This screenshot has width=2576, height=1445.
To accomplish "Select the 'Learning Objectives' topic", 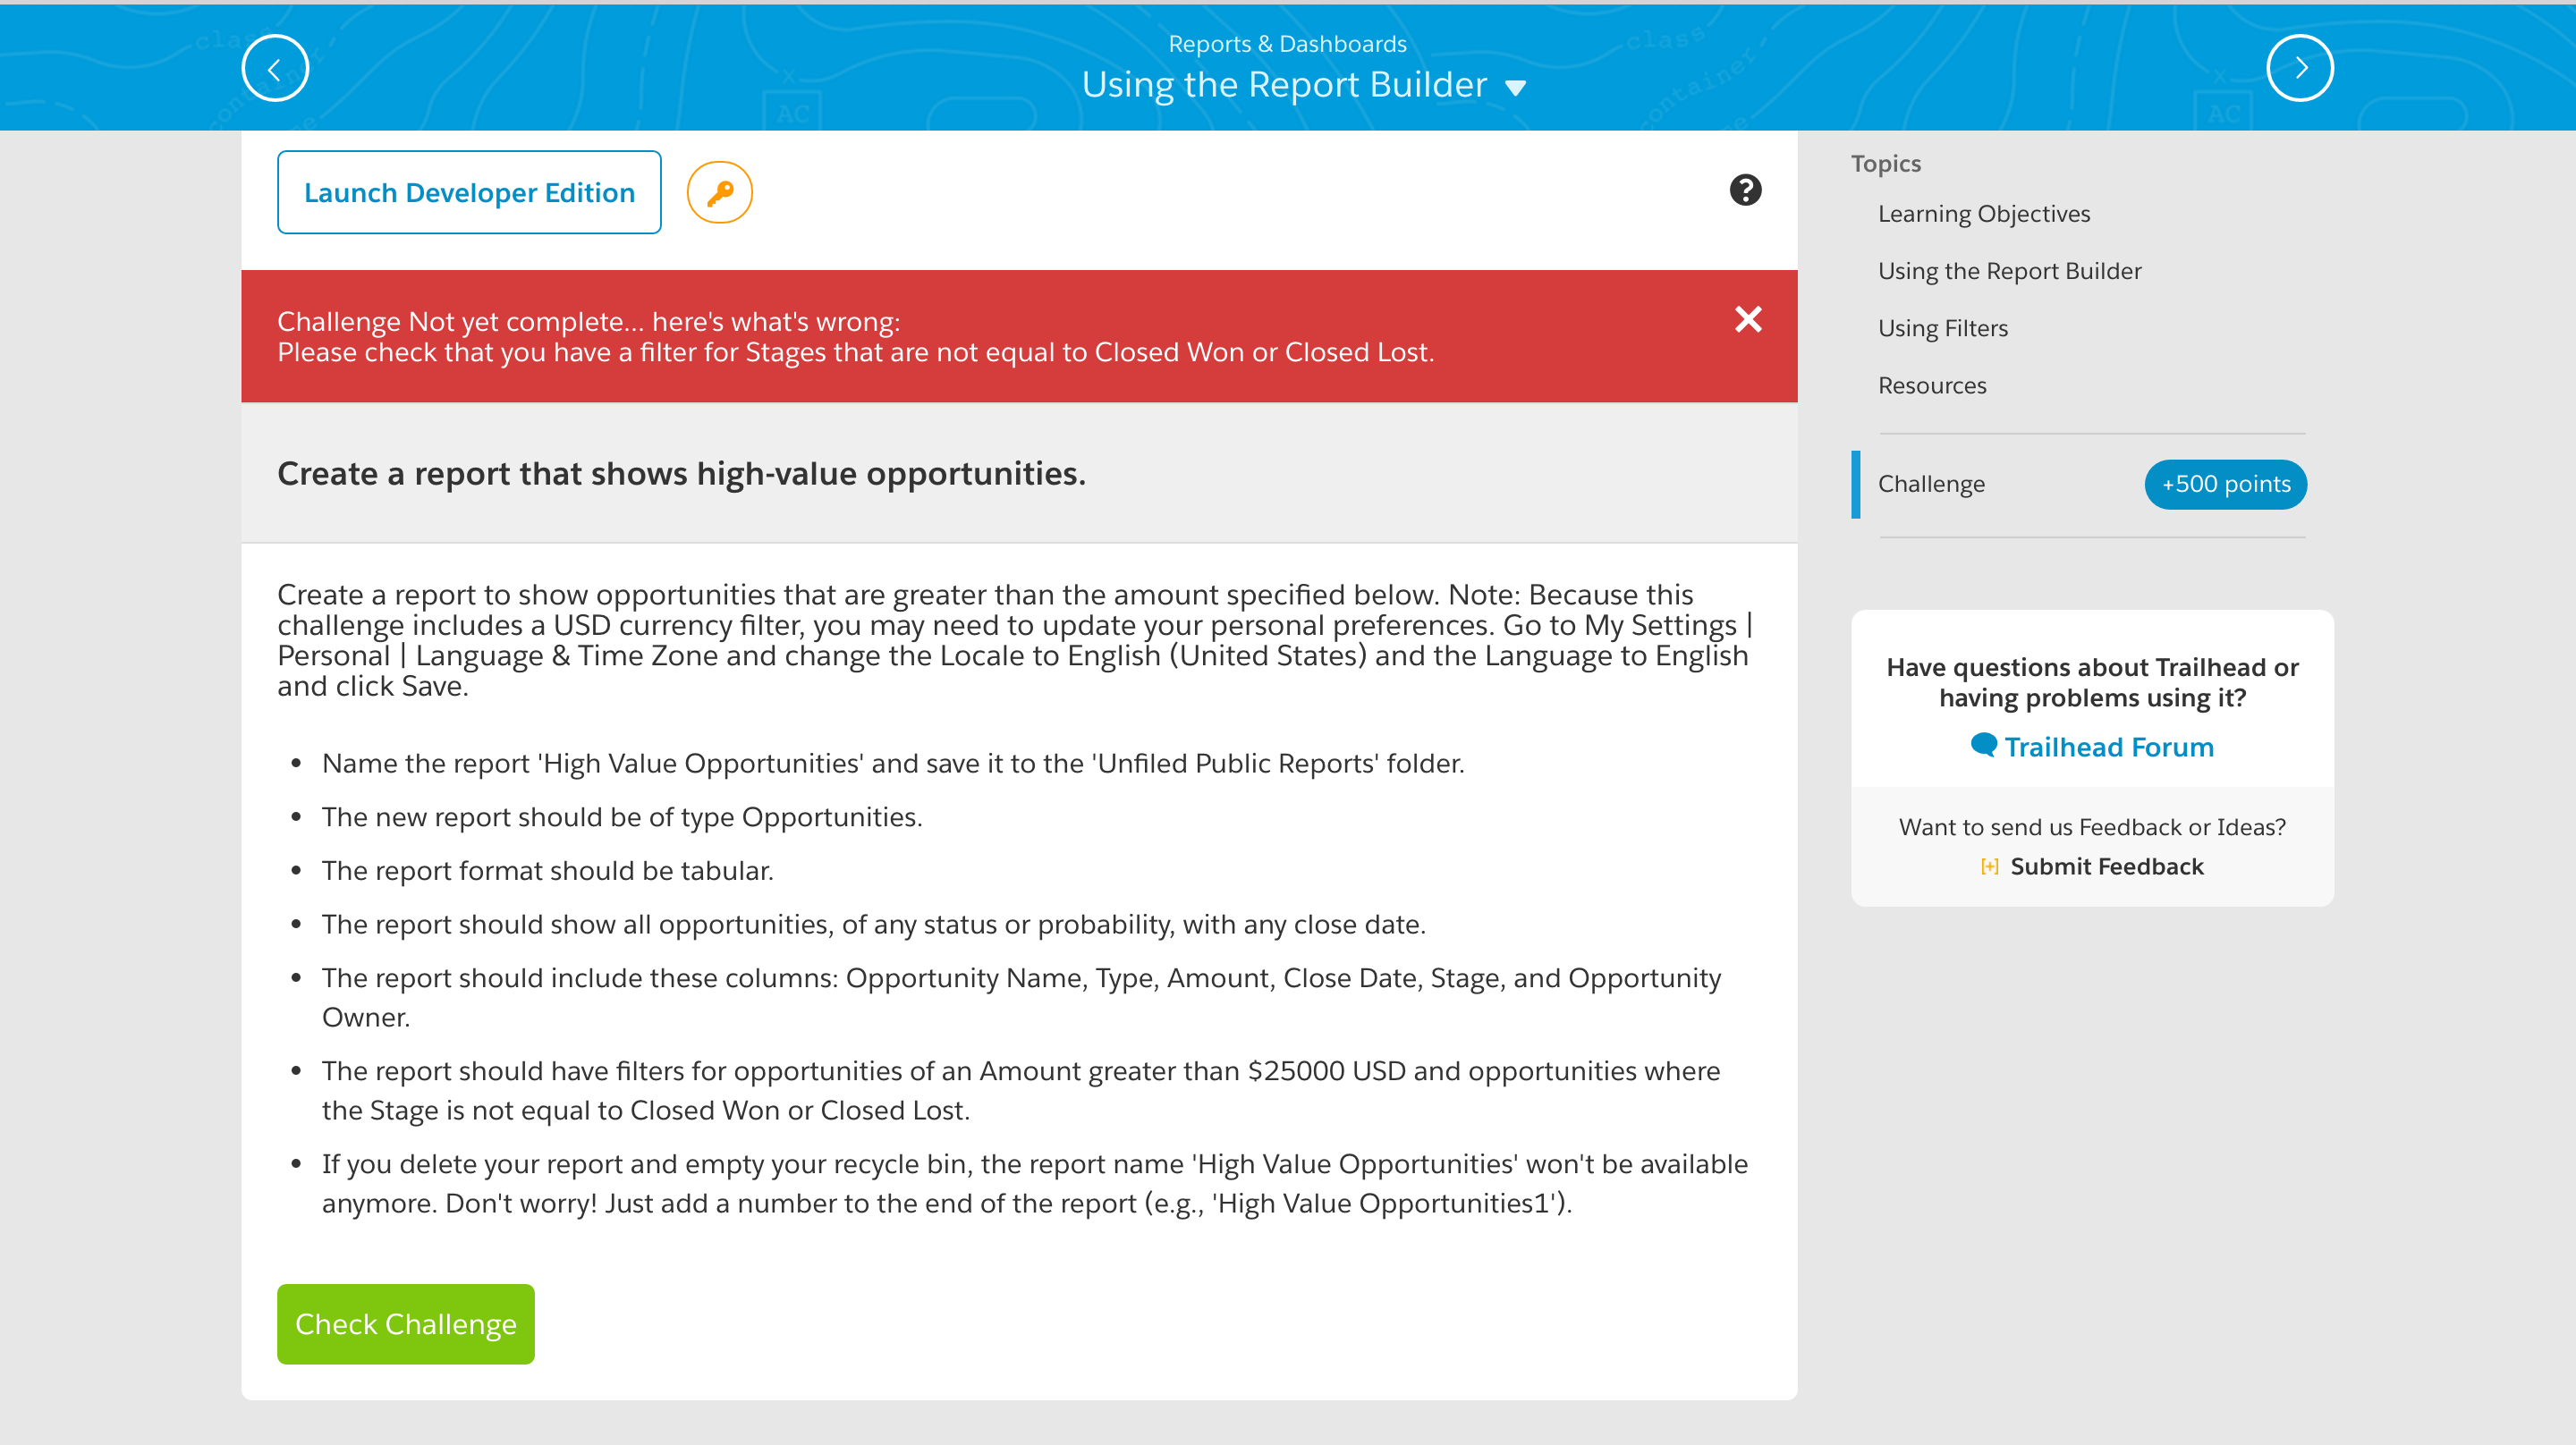I will point(1985,212).
